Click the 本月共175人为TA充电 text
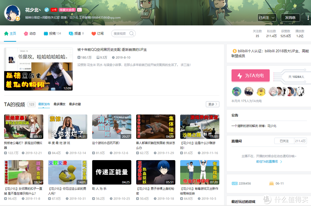Viewport: 311px width, 207px height. click(x=246, y=101)
